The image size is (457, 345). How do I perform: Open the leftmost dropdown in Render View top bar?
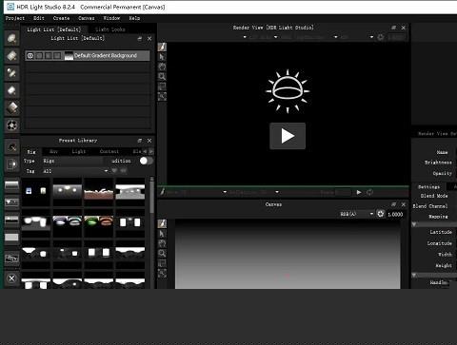(245, 37)
